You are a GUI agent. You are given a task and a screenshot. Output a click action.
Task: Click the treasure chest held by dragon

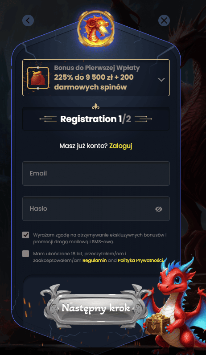click(x=158, y=324)
